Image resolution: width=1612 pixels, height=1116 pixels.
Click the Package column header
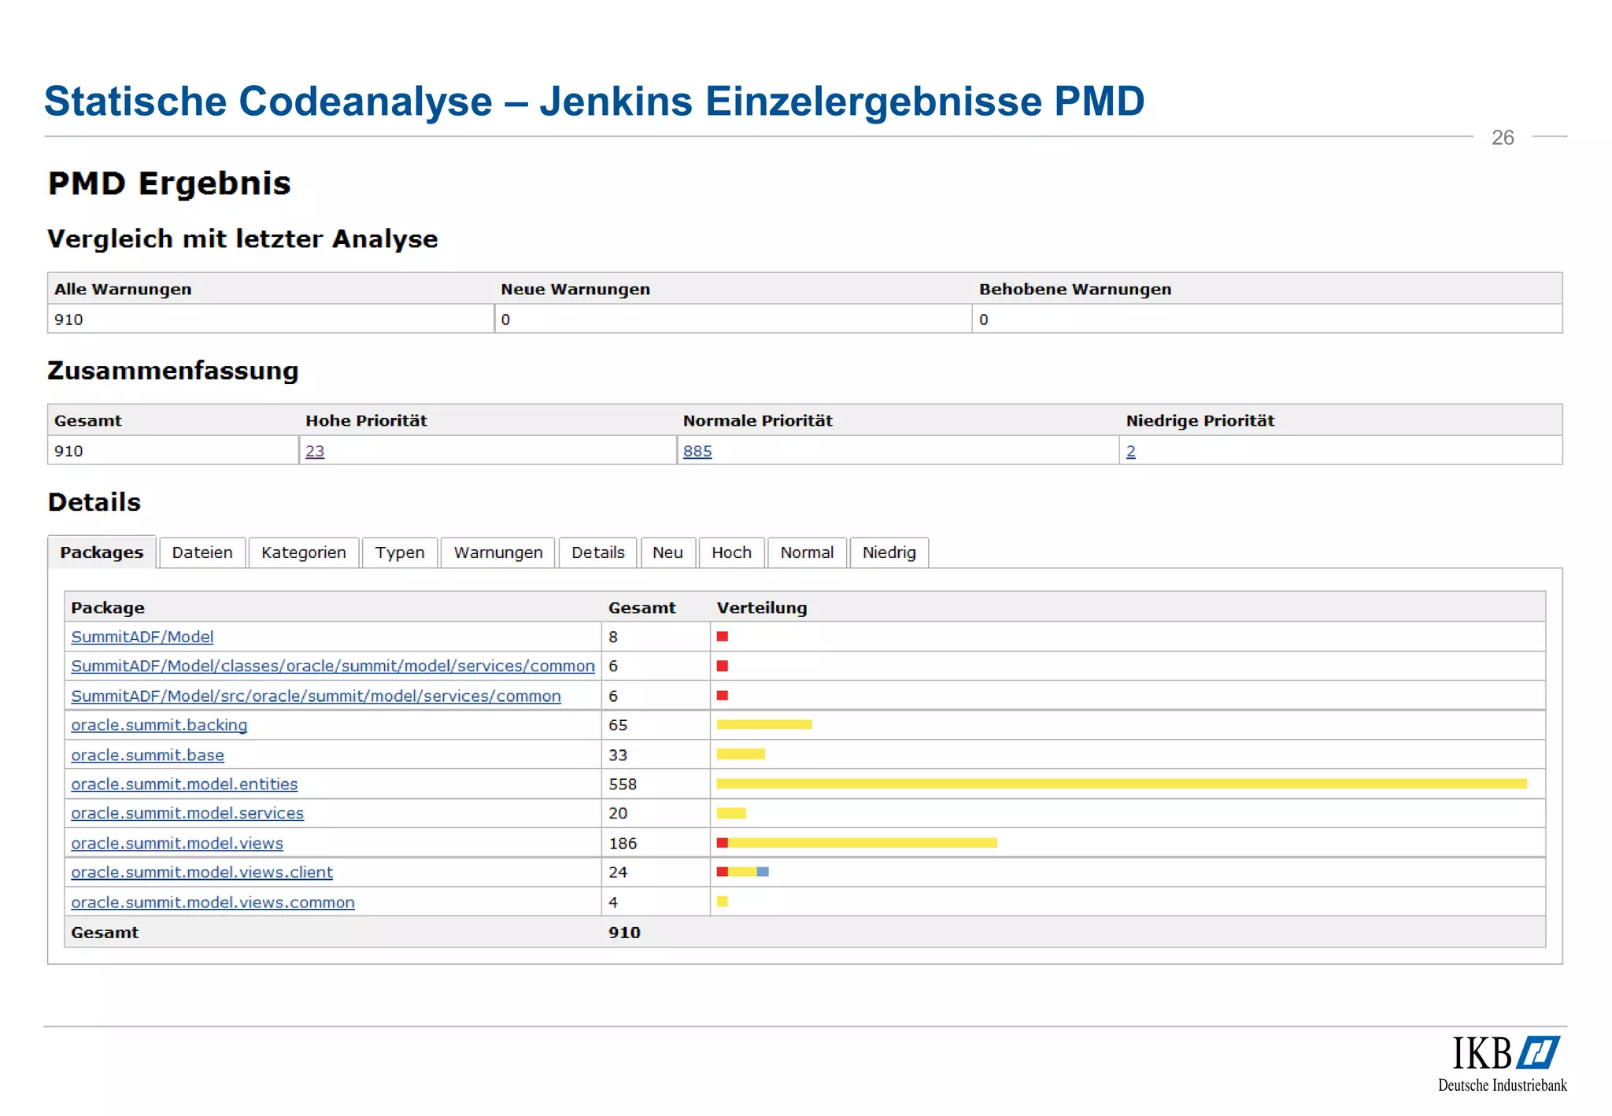coord(108,608)
